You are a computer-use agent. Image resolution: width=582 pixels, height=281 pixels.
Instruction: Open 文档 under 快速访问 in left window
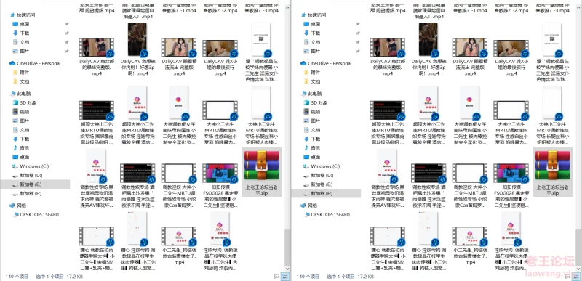click(x=21, y=42)
